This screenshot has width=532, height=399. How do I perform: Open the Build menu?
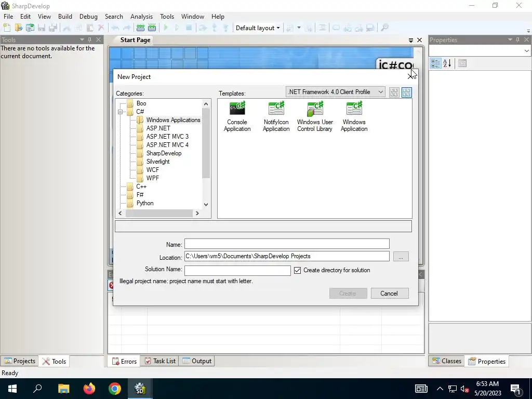point(65,16)
